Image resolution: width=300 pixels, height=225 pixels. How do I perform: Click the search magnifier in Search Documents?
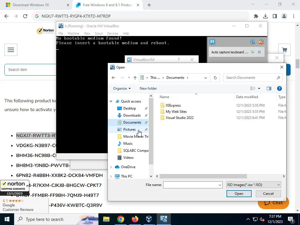278,78
